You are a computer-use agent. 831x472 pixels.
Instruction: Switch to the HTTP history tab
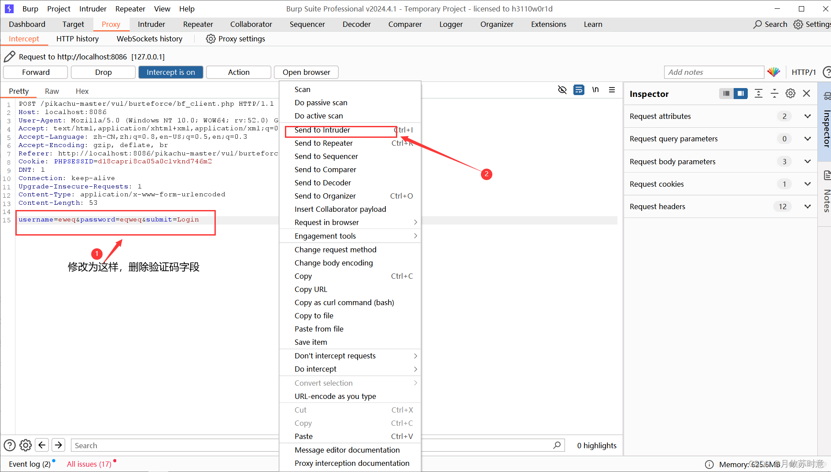78,39
